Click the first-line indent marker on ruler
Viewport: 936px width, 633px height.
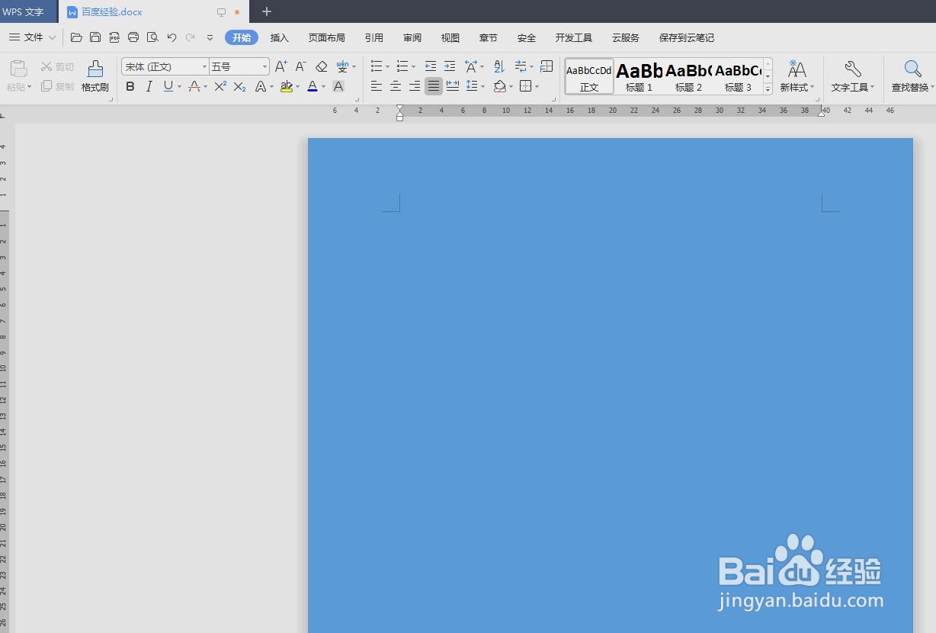pos(399,108)
